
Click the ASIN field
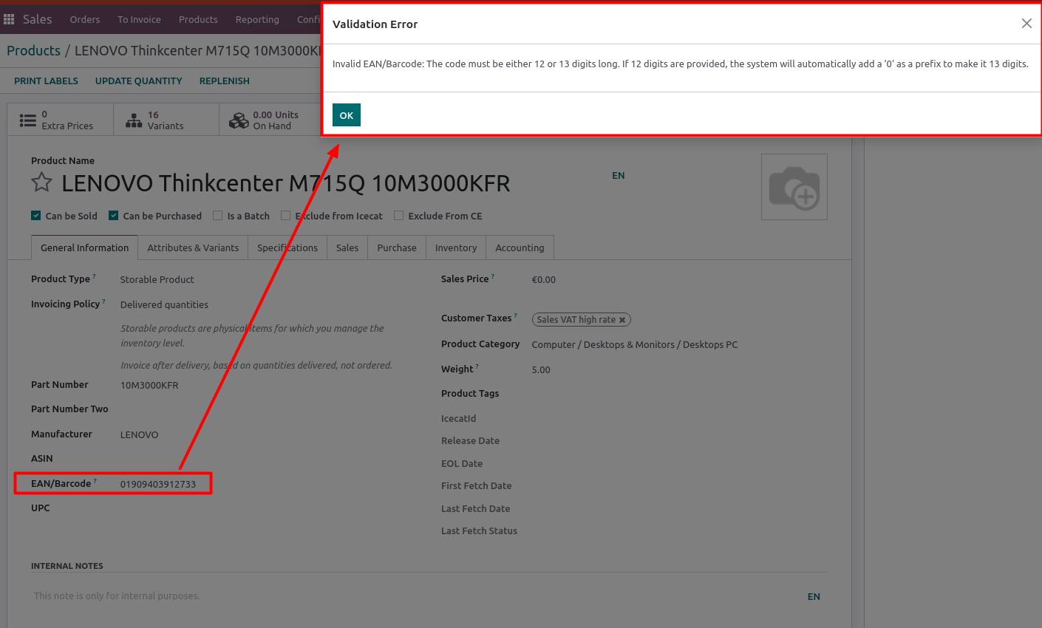click(x=266, y=459)
